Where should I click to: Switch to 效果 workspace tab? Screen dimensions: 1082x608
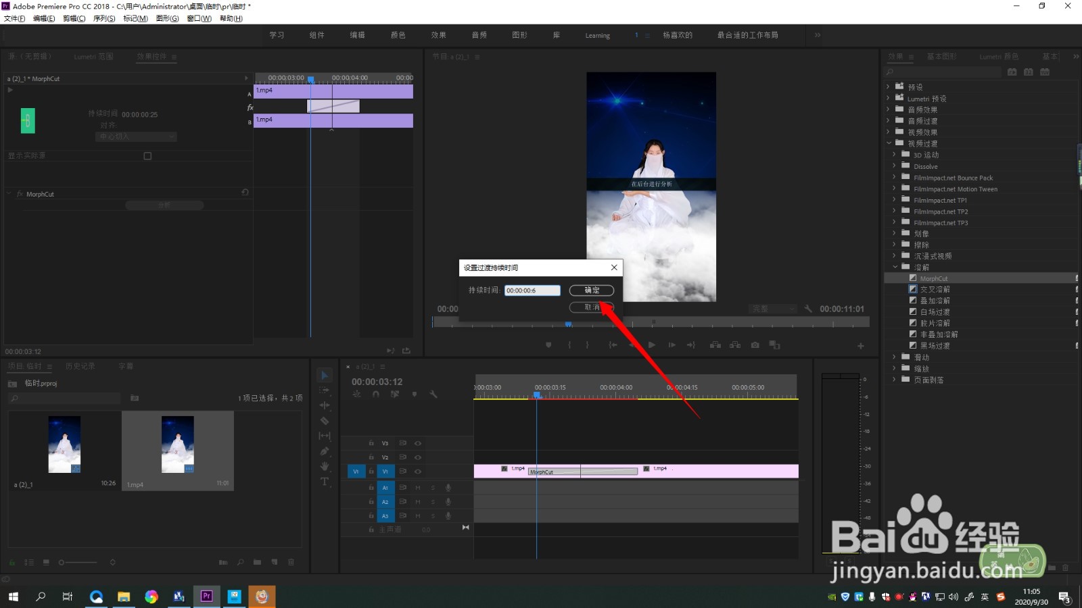[438, 35]
